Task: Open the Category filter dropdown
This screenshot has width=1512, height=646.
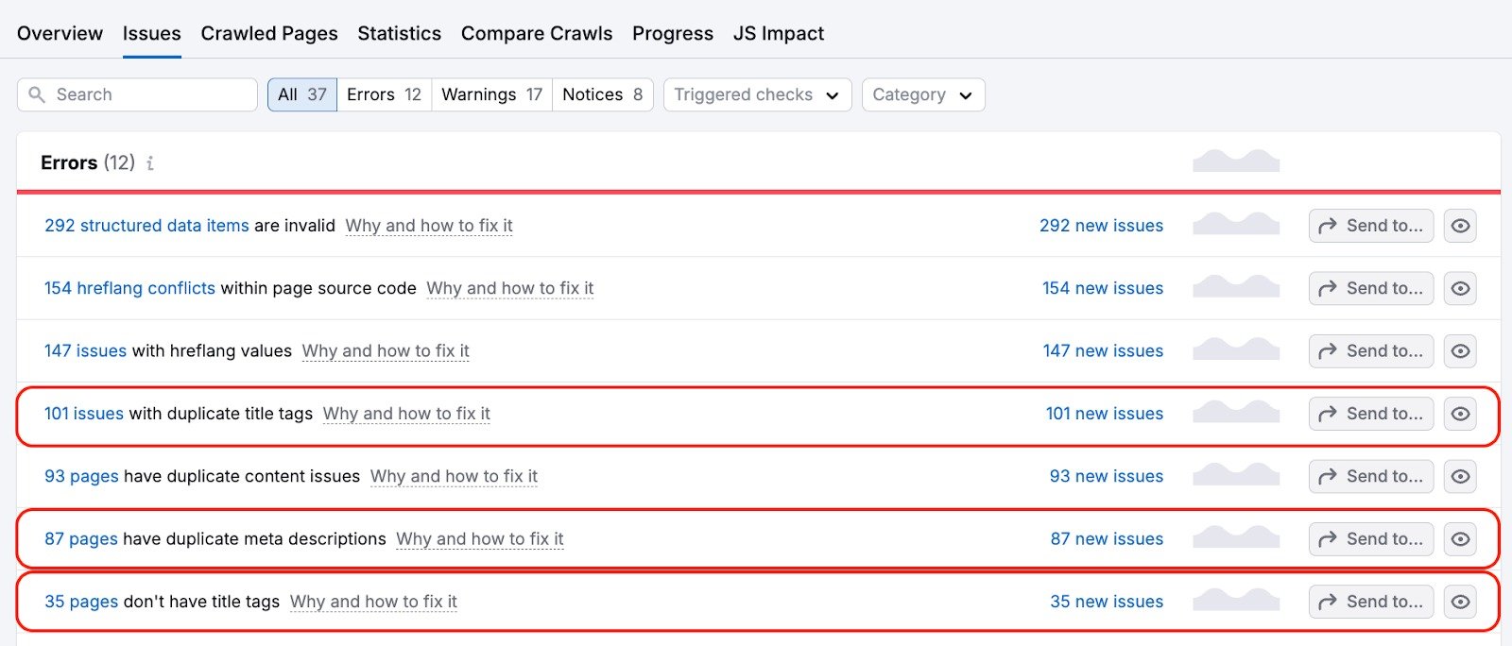Action: coord(922,94)
